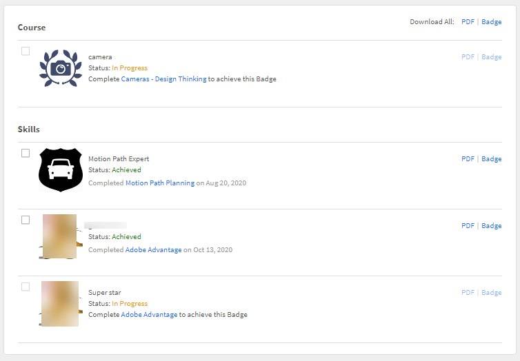Screen dimensions: 520x361
Task: Click Badge link in Super star row
Action: tap(492, 293)
